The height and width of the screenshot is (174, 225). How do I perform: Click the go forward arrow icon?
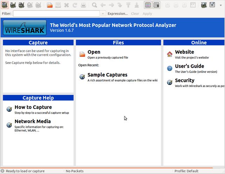pyautogui.click(x=111, y=5)
